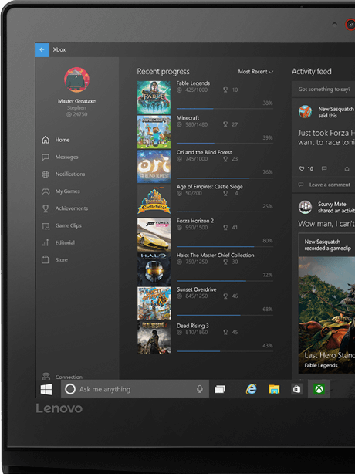The width and height of the screenshot is (355, 474).
Task: Launch Internet Explorer from taskbar
Action: coord(251,389)
